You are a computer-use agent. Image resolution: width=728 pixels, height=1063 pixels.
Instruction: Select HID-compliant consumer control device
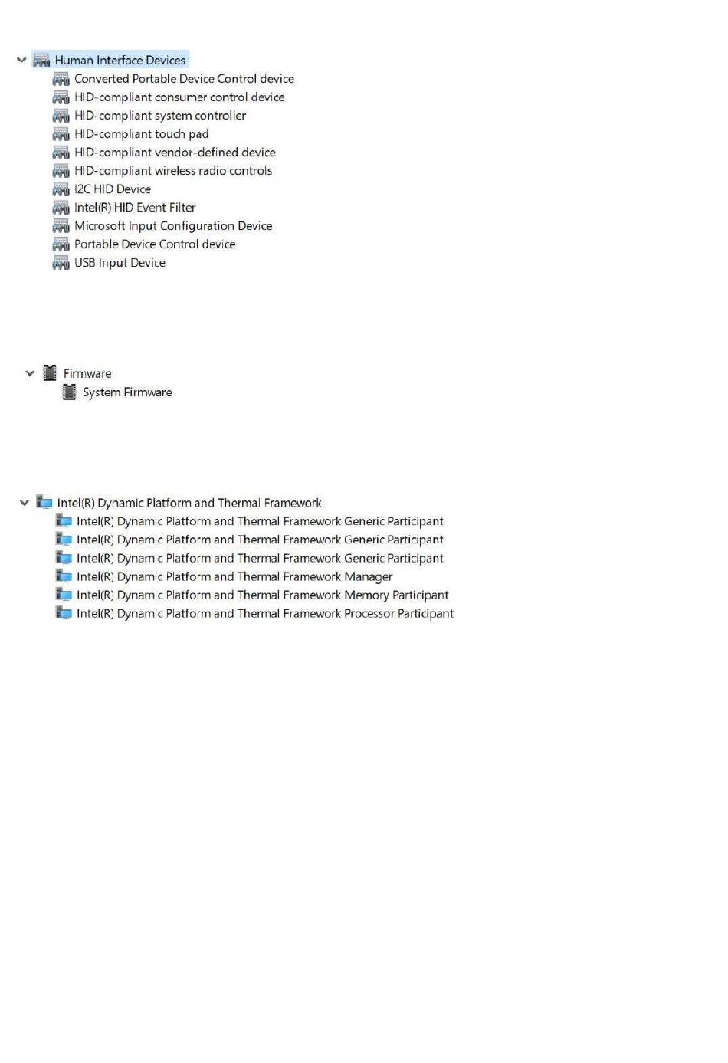coord(179,97)
